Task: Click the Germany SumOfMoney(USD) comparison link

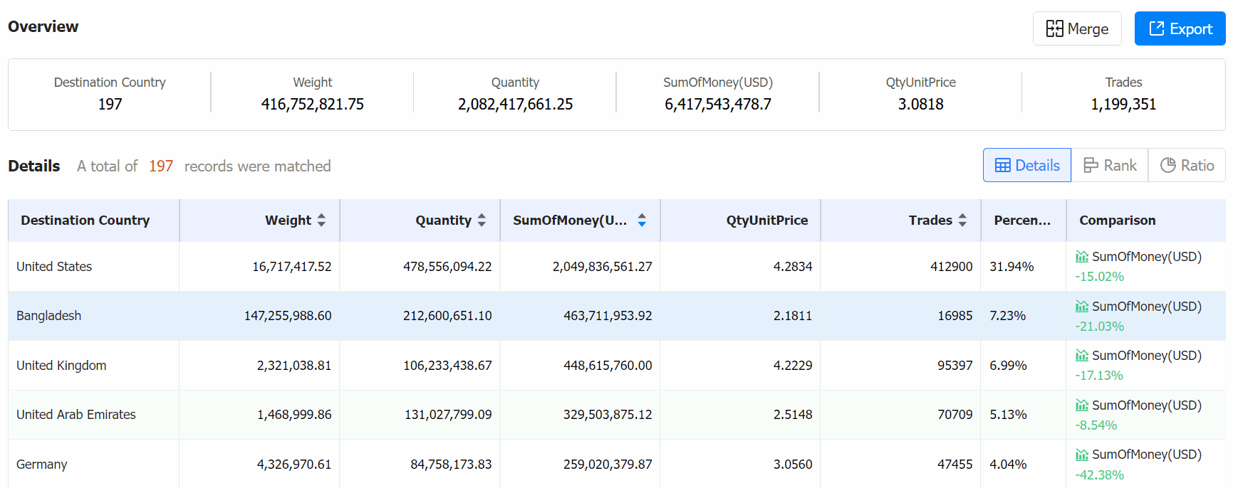Action: [x=1146, y=455]
